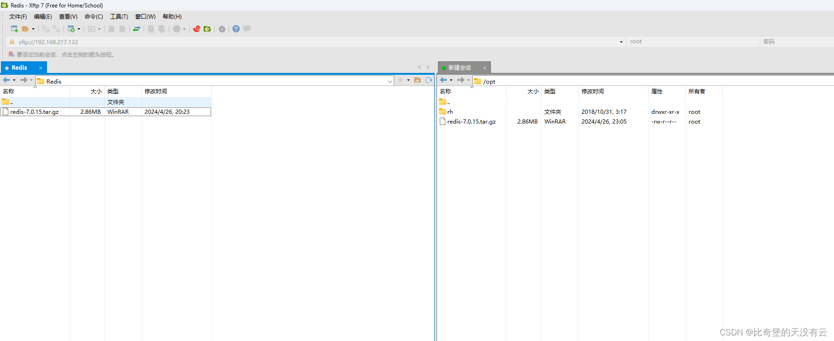The image size is (834, 341).
Task: Open the 命令(C) menu
Action: coord(93,17)
